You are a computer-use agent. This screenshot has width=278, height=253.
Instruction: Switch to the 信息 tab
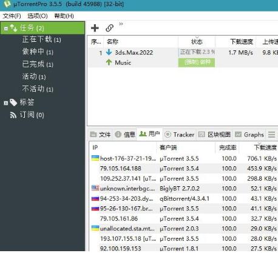[x=125, y=134]
